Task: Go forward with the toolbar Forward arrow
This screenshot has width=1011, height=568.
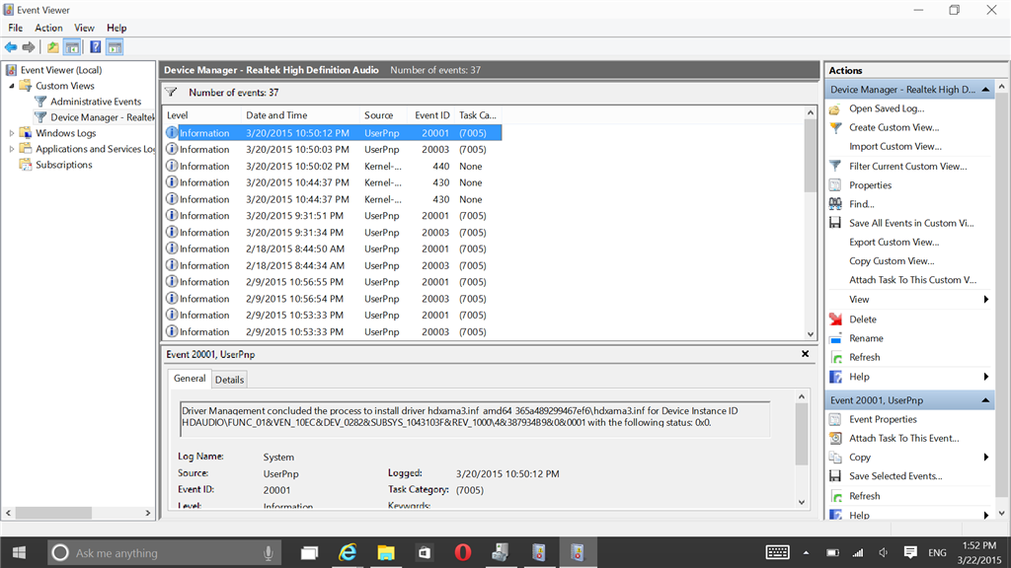Action: [29, 47]
